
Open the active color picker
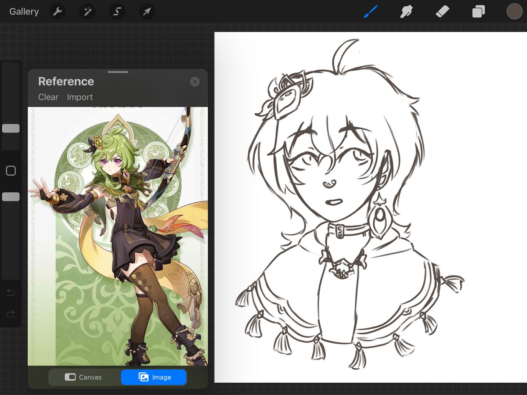click(x=514, y=11)
